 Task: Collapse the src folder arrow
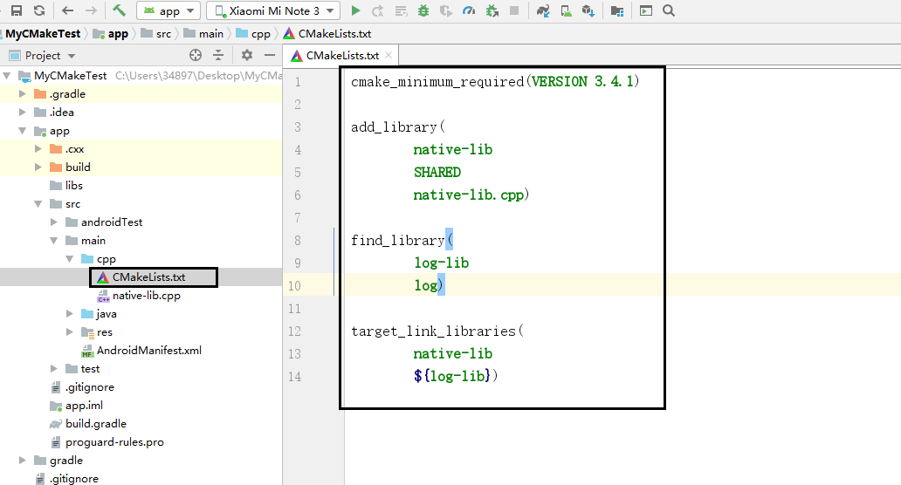pos(38,204)
